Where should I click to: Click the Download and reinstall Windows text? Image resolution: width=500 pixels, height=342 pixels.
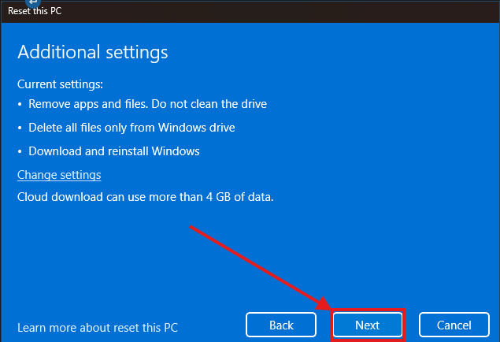coord(114,151)
